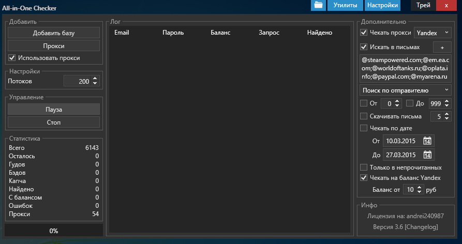Click the Баланс column header
Viewport: 462px width, 244px height.
click(220, 33)
